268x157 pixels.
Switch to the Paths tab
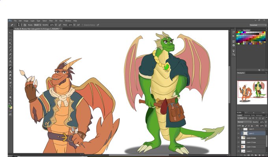click(253, 115)
